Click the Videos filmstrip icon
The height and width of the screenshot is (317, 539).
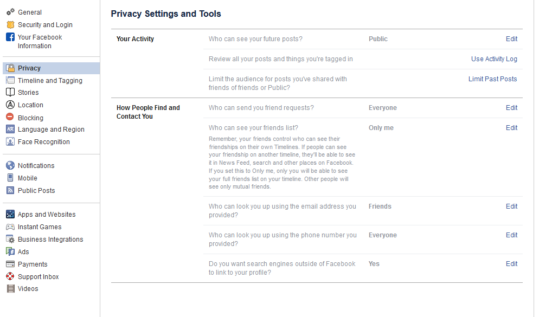point(10,289)
